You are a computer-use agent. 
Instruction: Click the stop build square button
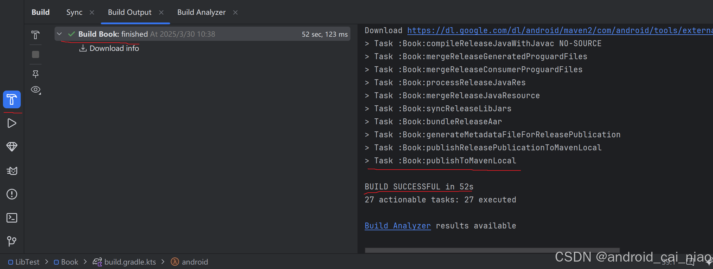click(x=36, y=54)
